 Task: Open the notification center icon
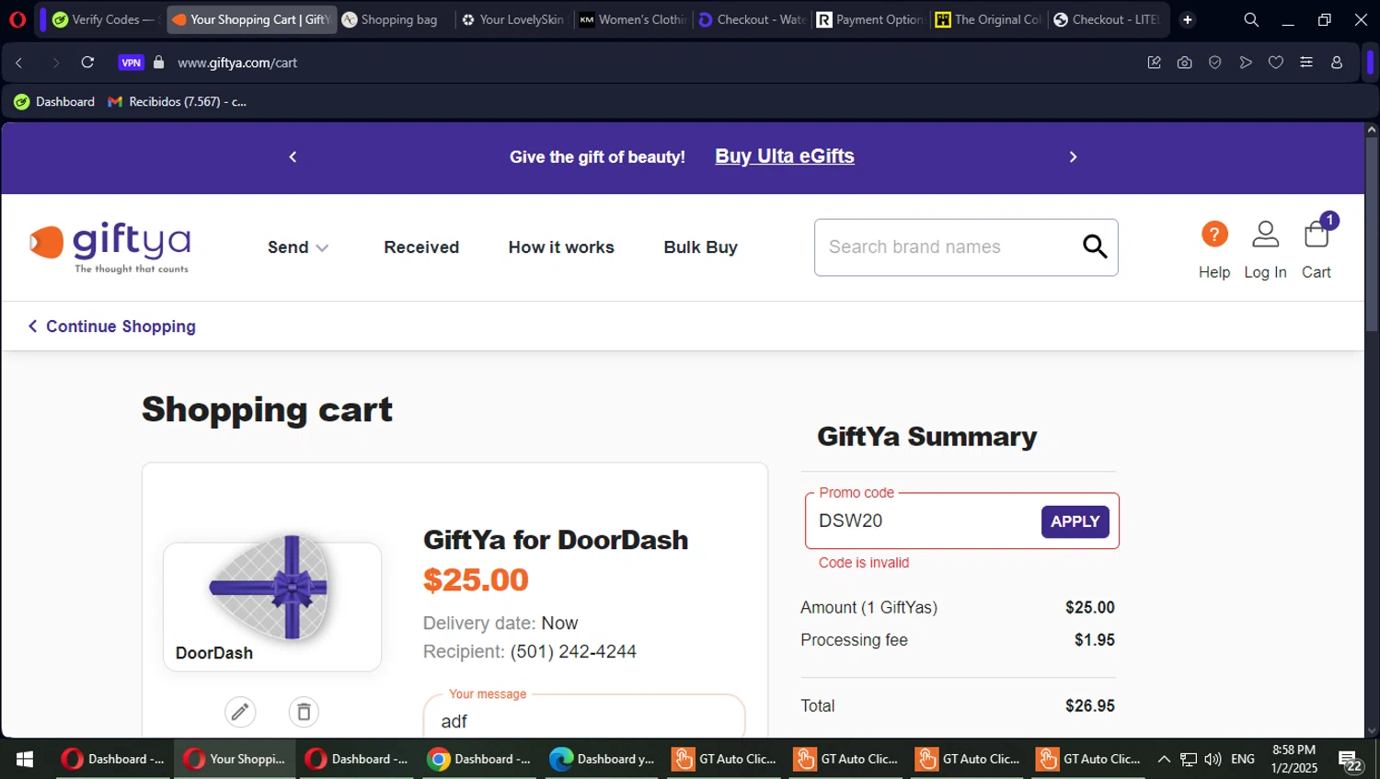point(1351,761)
